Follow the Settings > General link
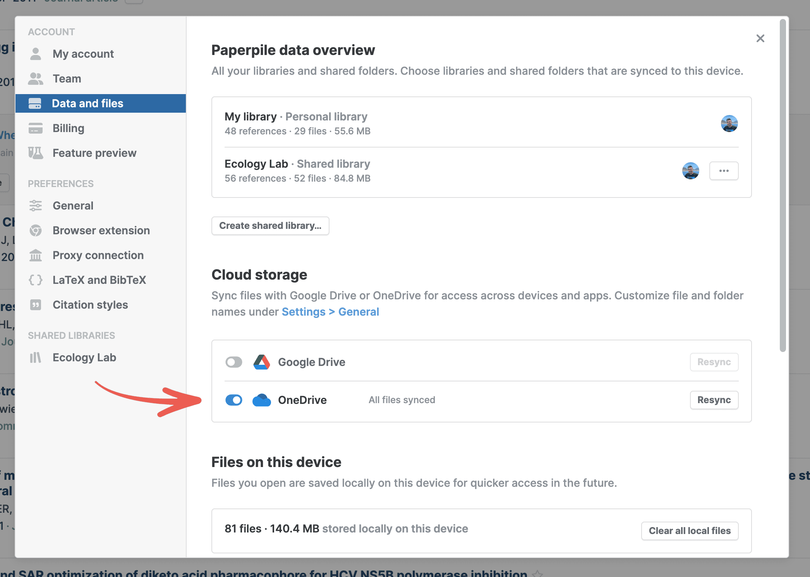This screenshot has height=577, width=810. tap(330, 312)
